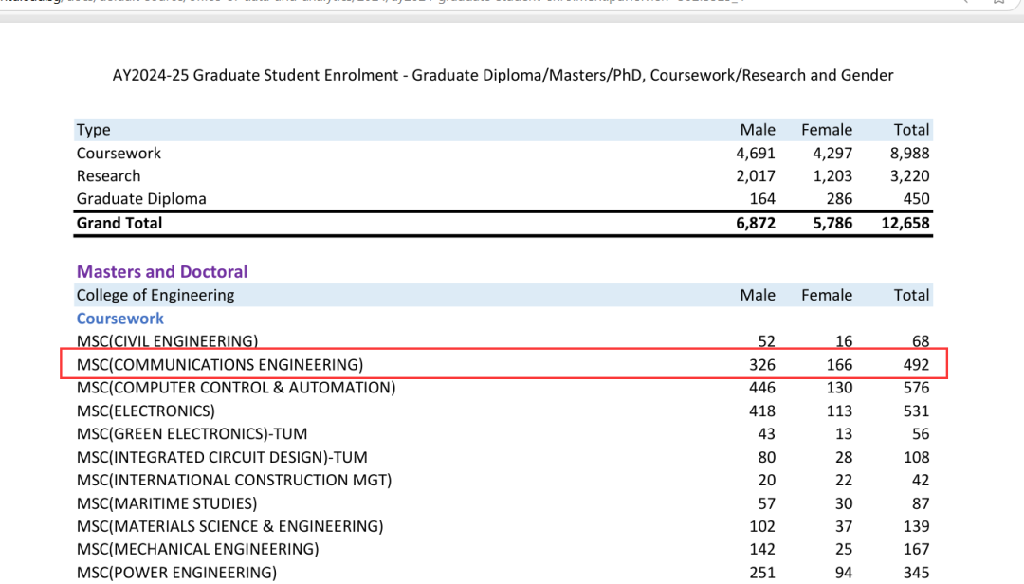Click Communications Engineering male value 326
The height and width of the screenshot is (584, 1024).
(x=762, y=364)
